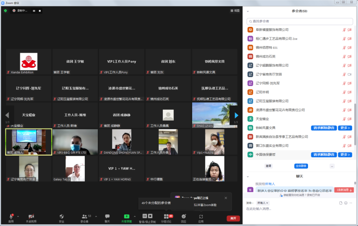Viewport: 358px width, 226px height.
Task: Select the Xiandai Exhibition tile
Action: pyautogui.click(x=29, y=62)
